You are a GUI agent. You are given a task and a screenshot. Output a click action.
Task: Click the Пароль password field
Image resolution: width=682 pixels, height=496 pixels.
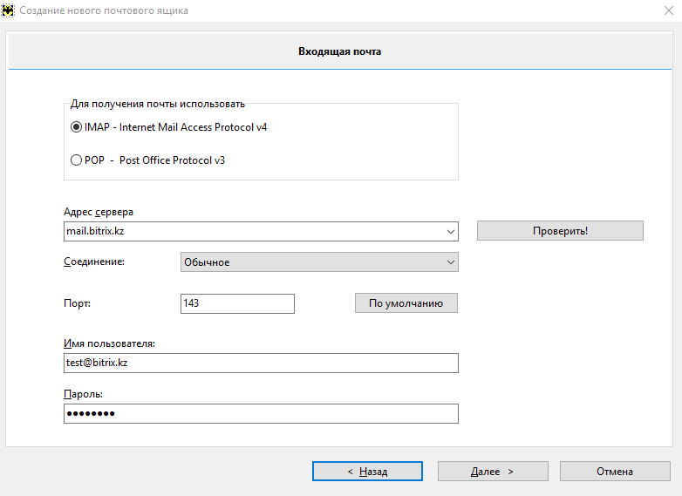261,413
